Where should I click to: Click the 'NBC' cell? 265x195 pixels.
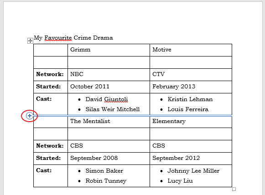point(109,75)
